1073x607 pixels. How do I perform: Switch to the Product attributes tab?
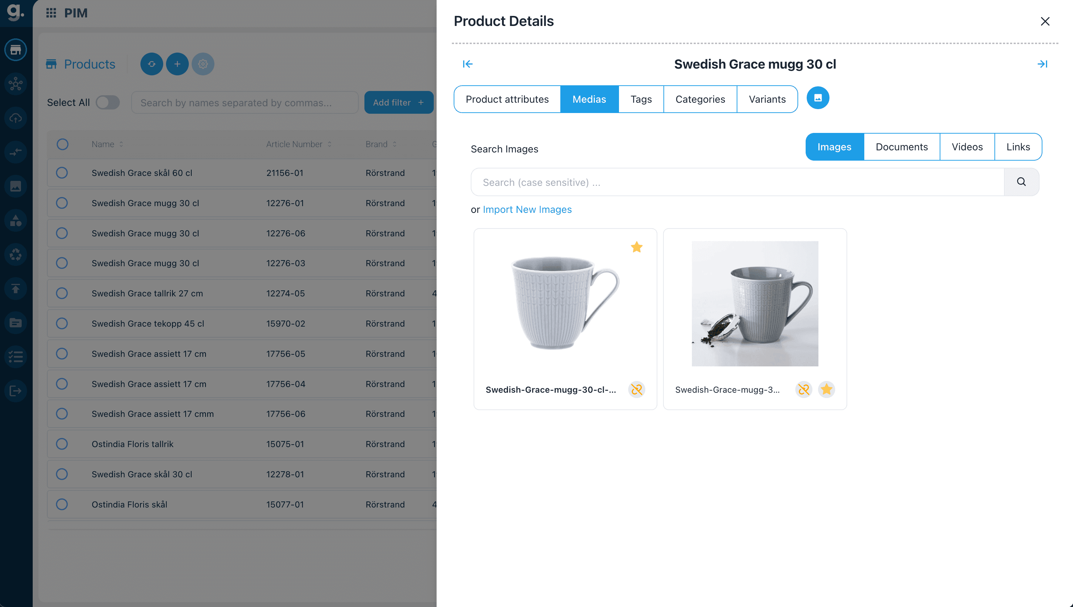(x=507, y=99)
